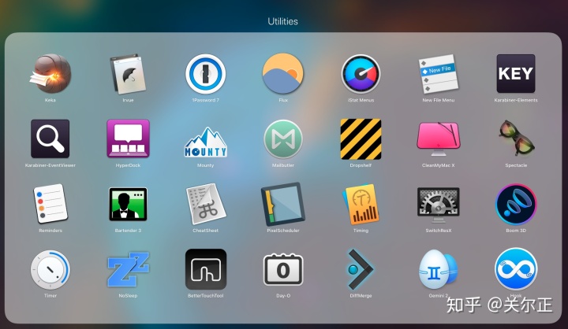This screenshot has width=568, height=329.
Task: Open NoSleep ZZ icon
Action: (x=128, y=269)
